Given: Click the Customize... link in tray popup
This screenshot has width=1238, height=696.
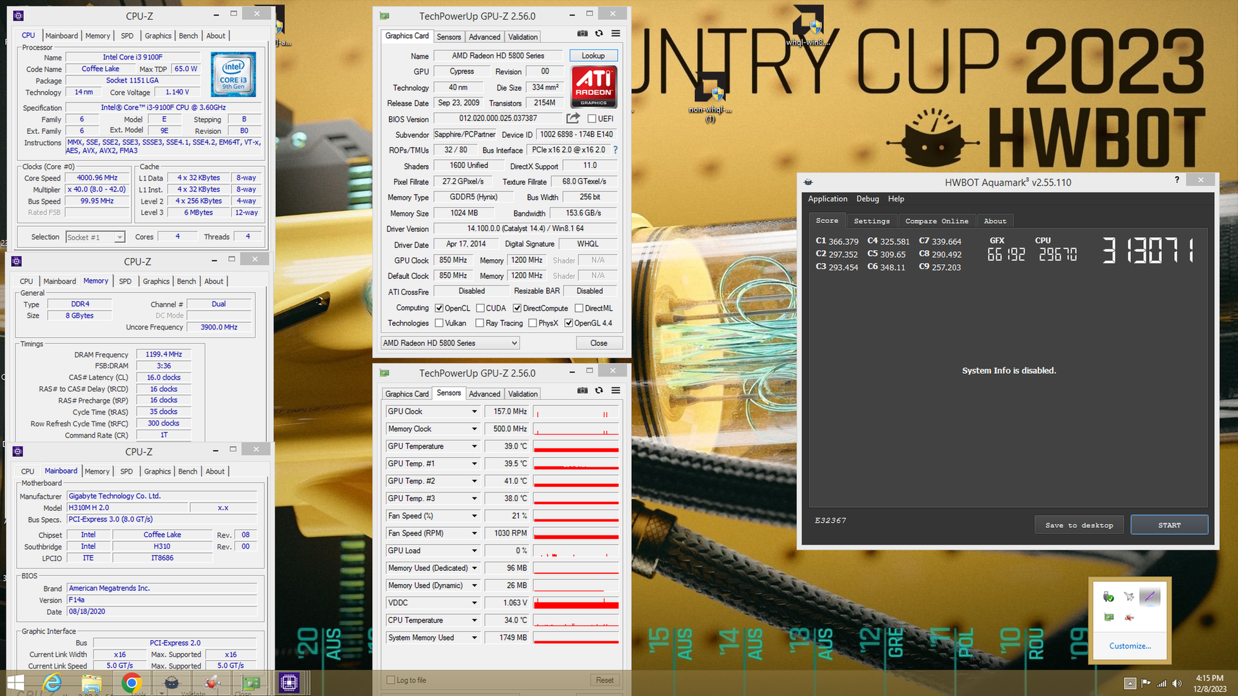Looking at the screenshot, I should coord(1130,646).
